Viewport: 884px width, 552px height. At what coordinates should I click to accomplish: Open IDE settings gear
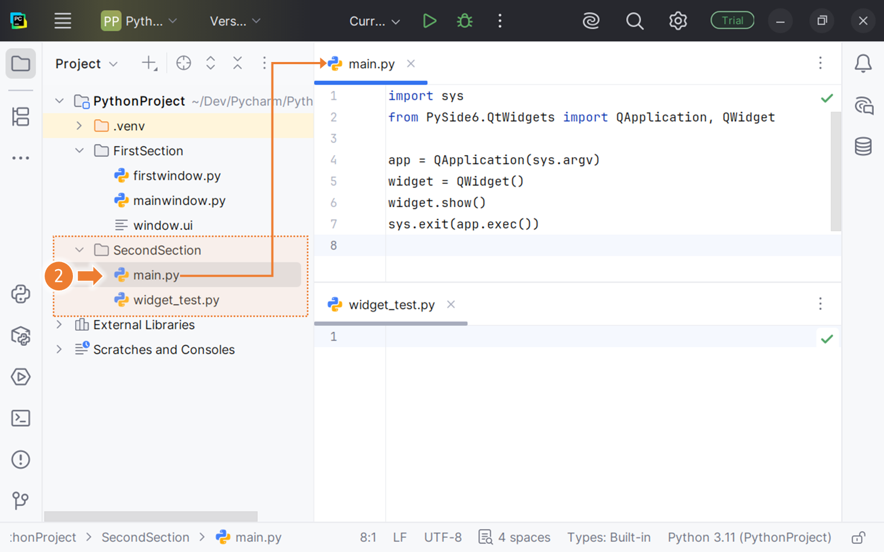point(678,21)
